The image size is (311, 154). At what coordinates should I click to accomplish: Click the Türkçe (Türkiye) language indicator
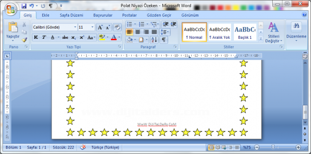coord(105,148)
